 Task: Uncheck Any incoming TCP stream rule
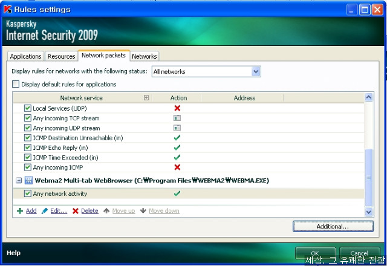[28, 118]
